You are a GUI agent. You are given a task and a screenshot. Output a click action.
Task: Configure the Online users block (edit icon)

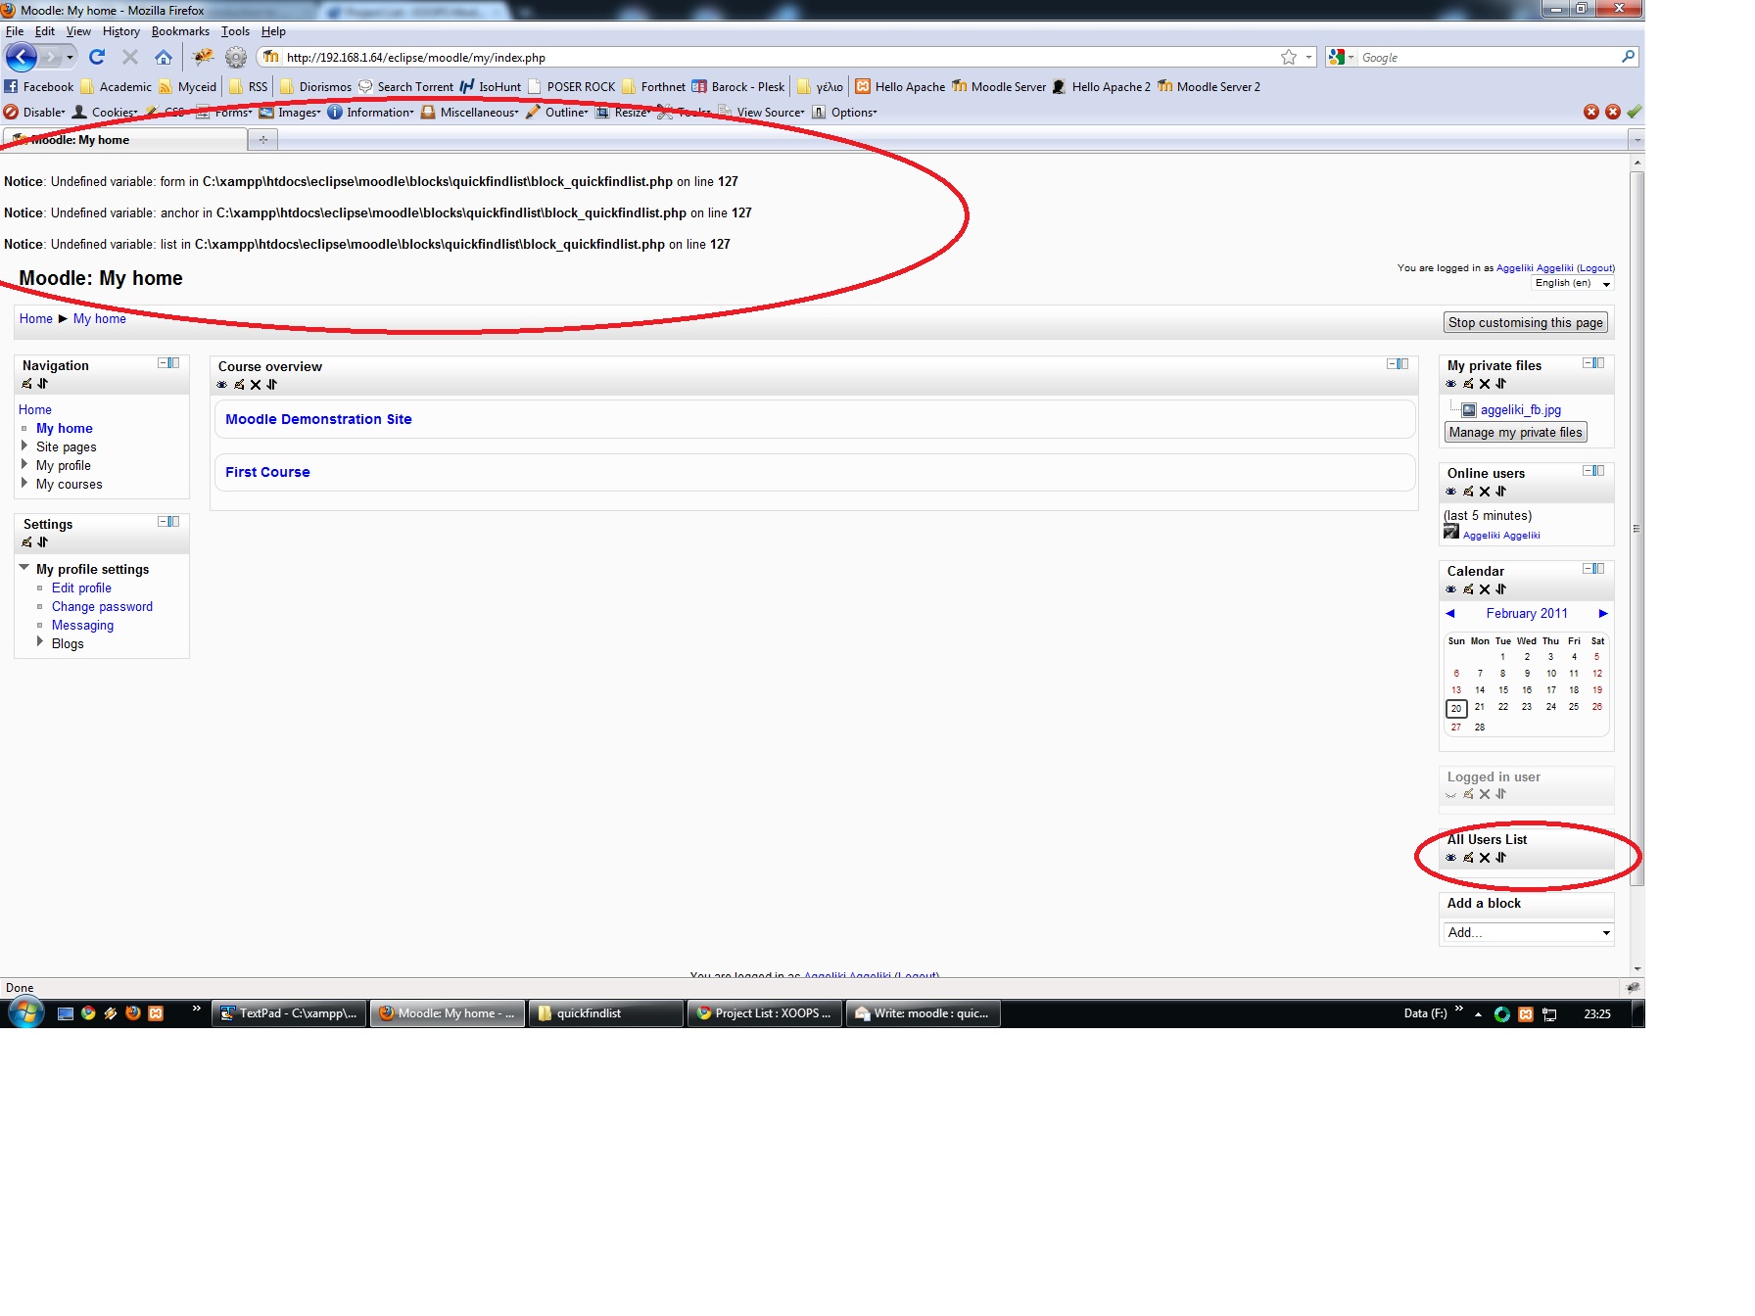[x=1468, y=492]
